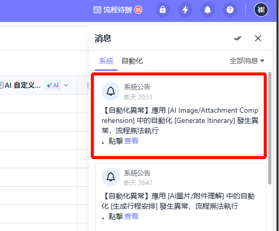Image resolution: width=279 pixels, height=231 pixels.
Task: Switch to the 自動化 tab
Action: pos(132,61)
